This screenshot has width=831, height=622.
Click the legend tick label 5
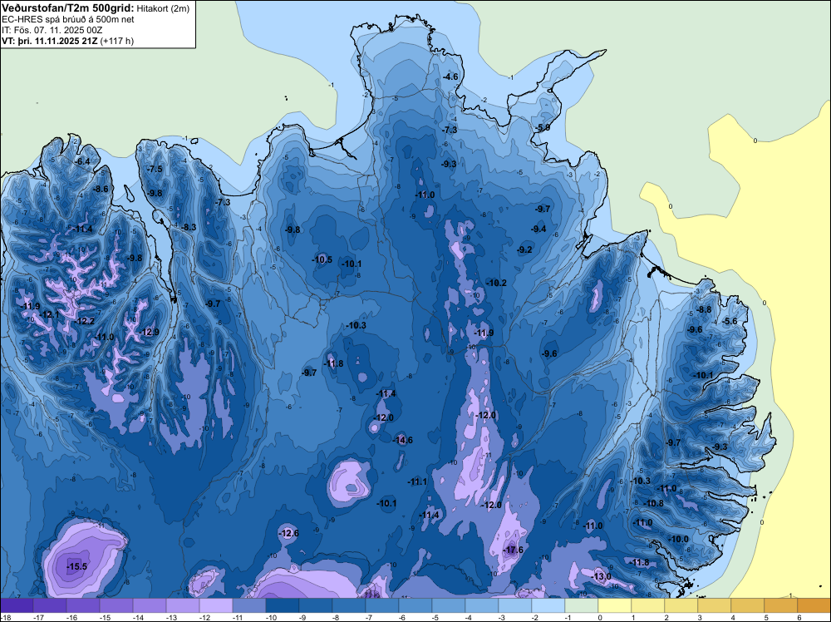[x=765, y=618]
